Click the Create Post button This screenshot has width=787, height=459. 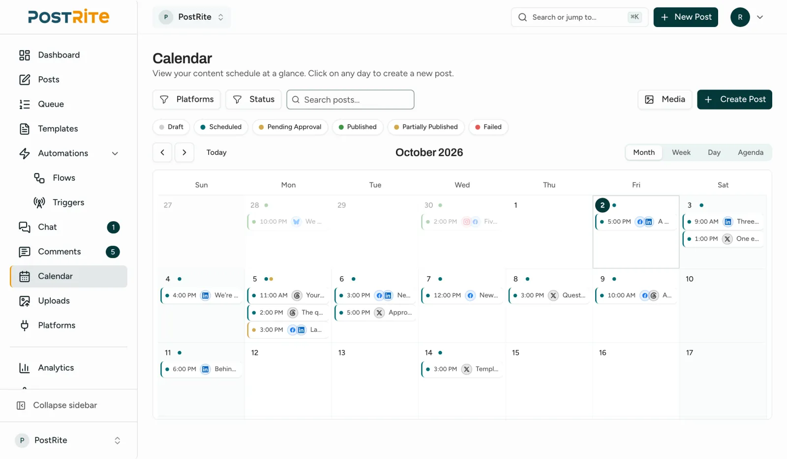[x=734, y=99]
